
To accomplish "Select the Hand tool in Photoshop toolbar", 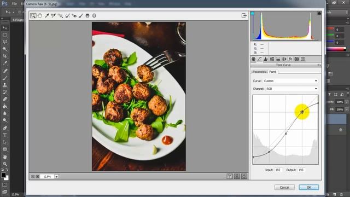I will tap(5, 157).
